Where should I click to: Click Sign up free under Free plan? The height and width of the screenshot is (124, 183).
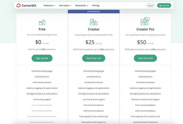[42, 58]
